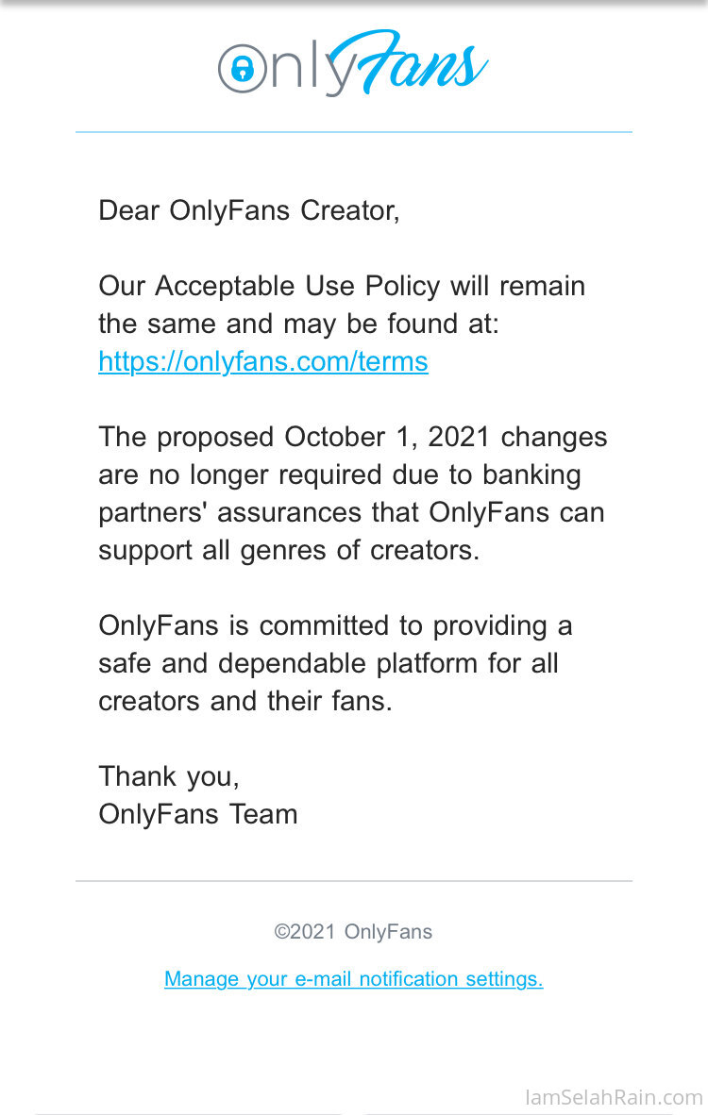Click "OnlyFans is committed to providing a" line
This screenshot has height=1115, width=708.
pyautogui.click(x=335, y=625)
